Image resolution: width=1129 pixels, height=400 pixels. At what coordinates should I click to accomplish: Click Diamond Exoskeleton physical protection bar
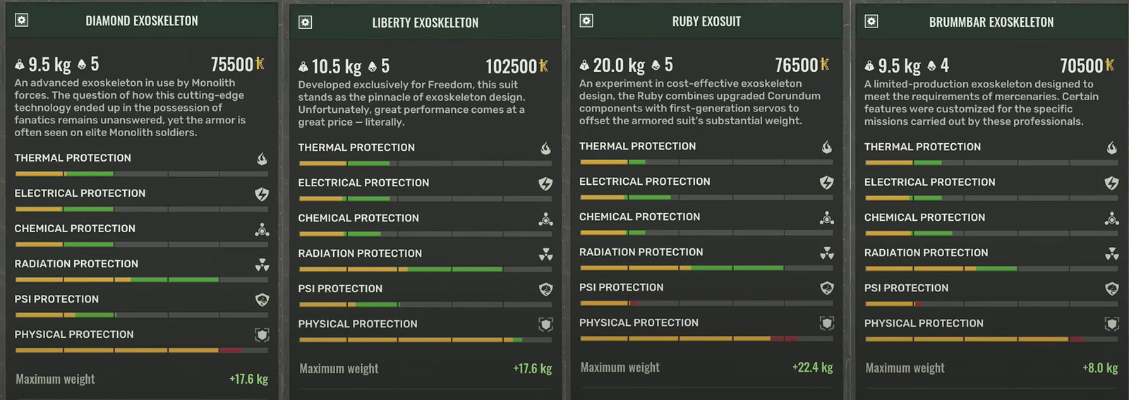click(141, 350)
